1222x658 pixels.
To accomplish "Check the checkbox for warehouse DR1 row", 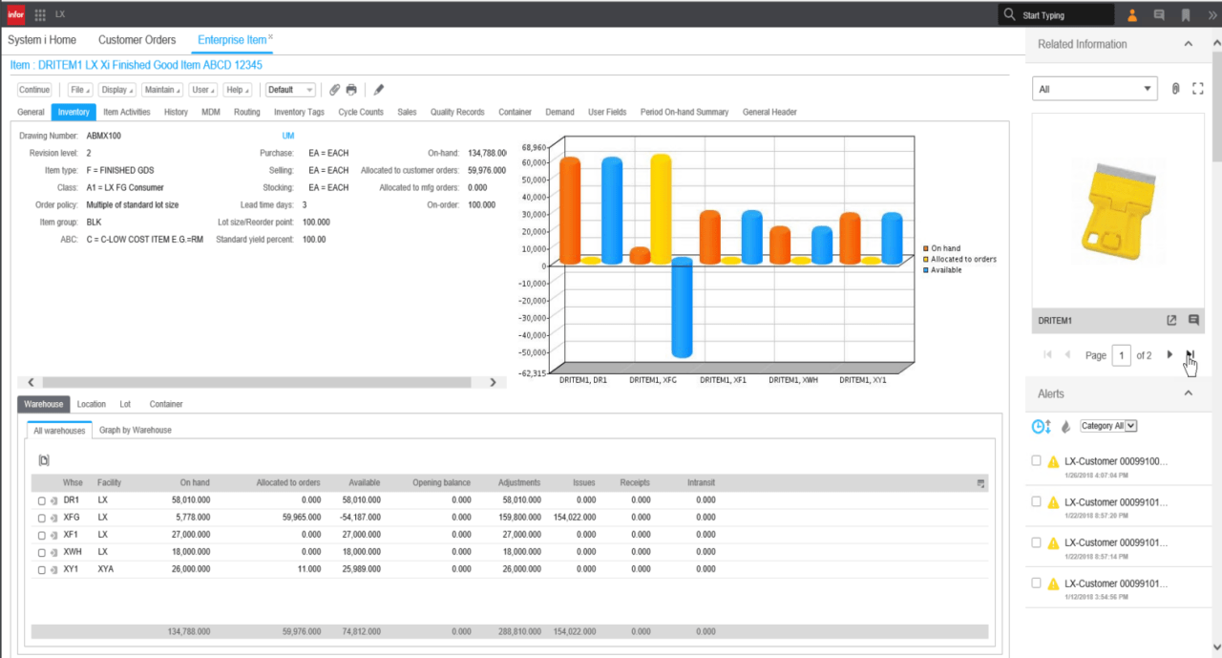I will [41, 500].
